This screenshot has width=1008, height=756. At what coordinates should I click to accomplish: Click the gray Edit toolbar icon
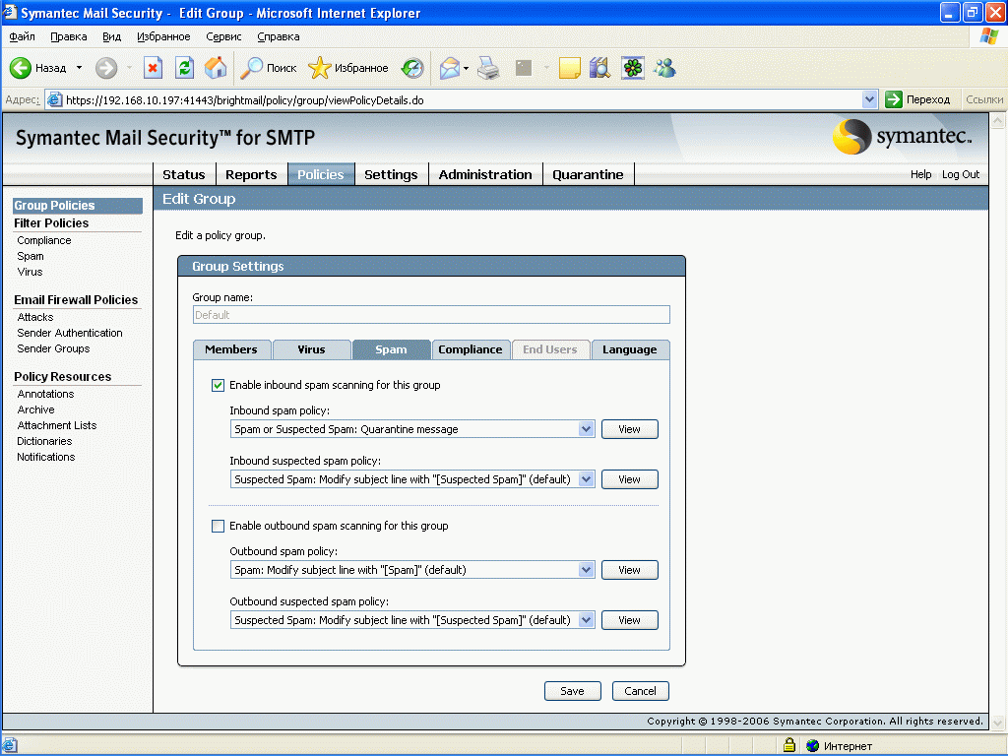(524, 68)
